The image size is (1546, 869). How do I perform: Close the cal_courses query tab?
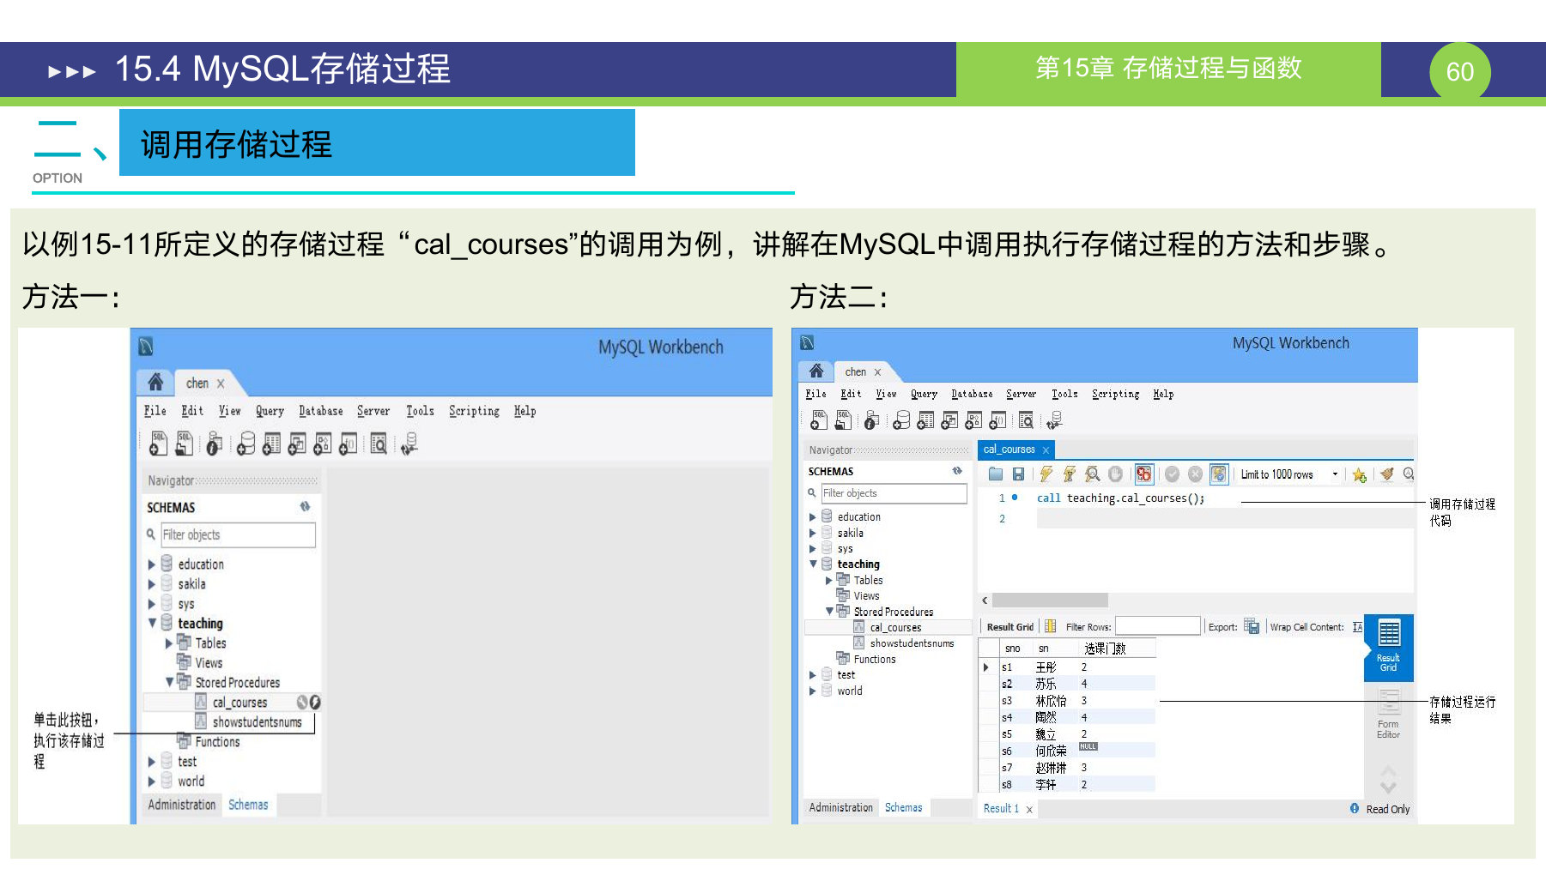[x=1046, y=450]
